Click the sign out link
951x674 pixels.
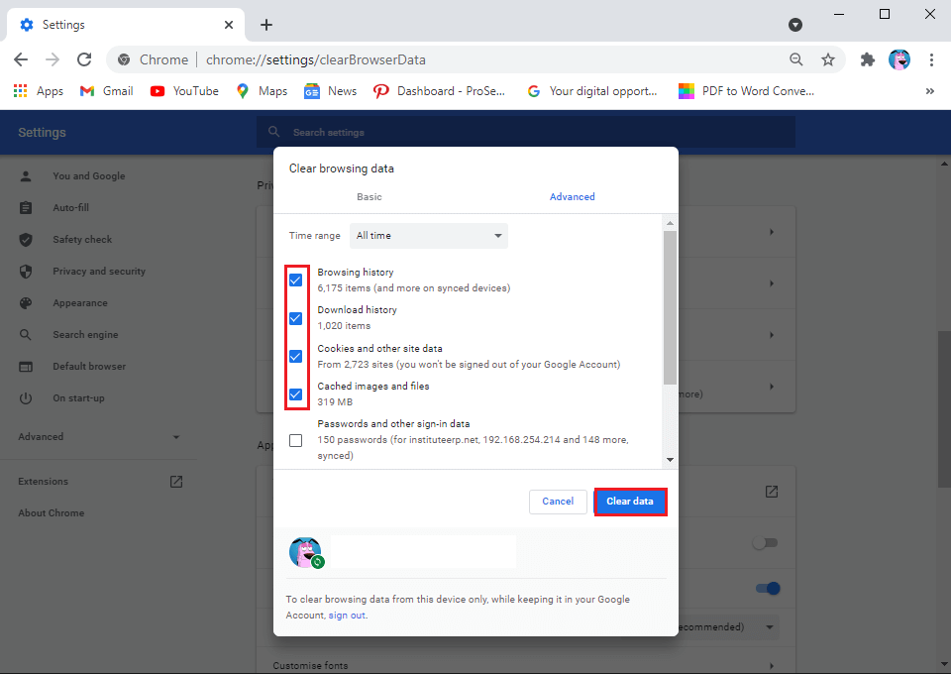pos(347,616)
